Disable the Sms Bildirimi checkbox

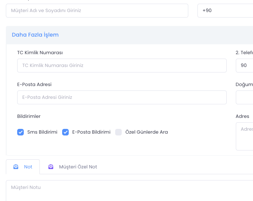click(20, 132)
